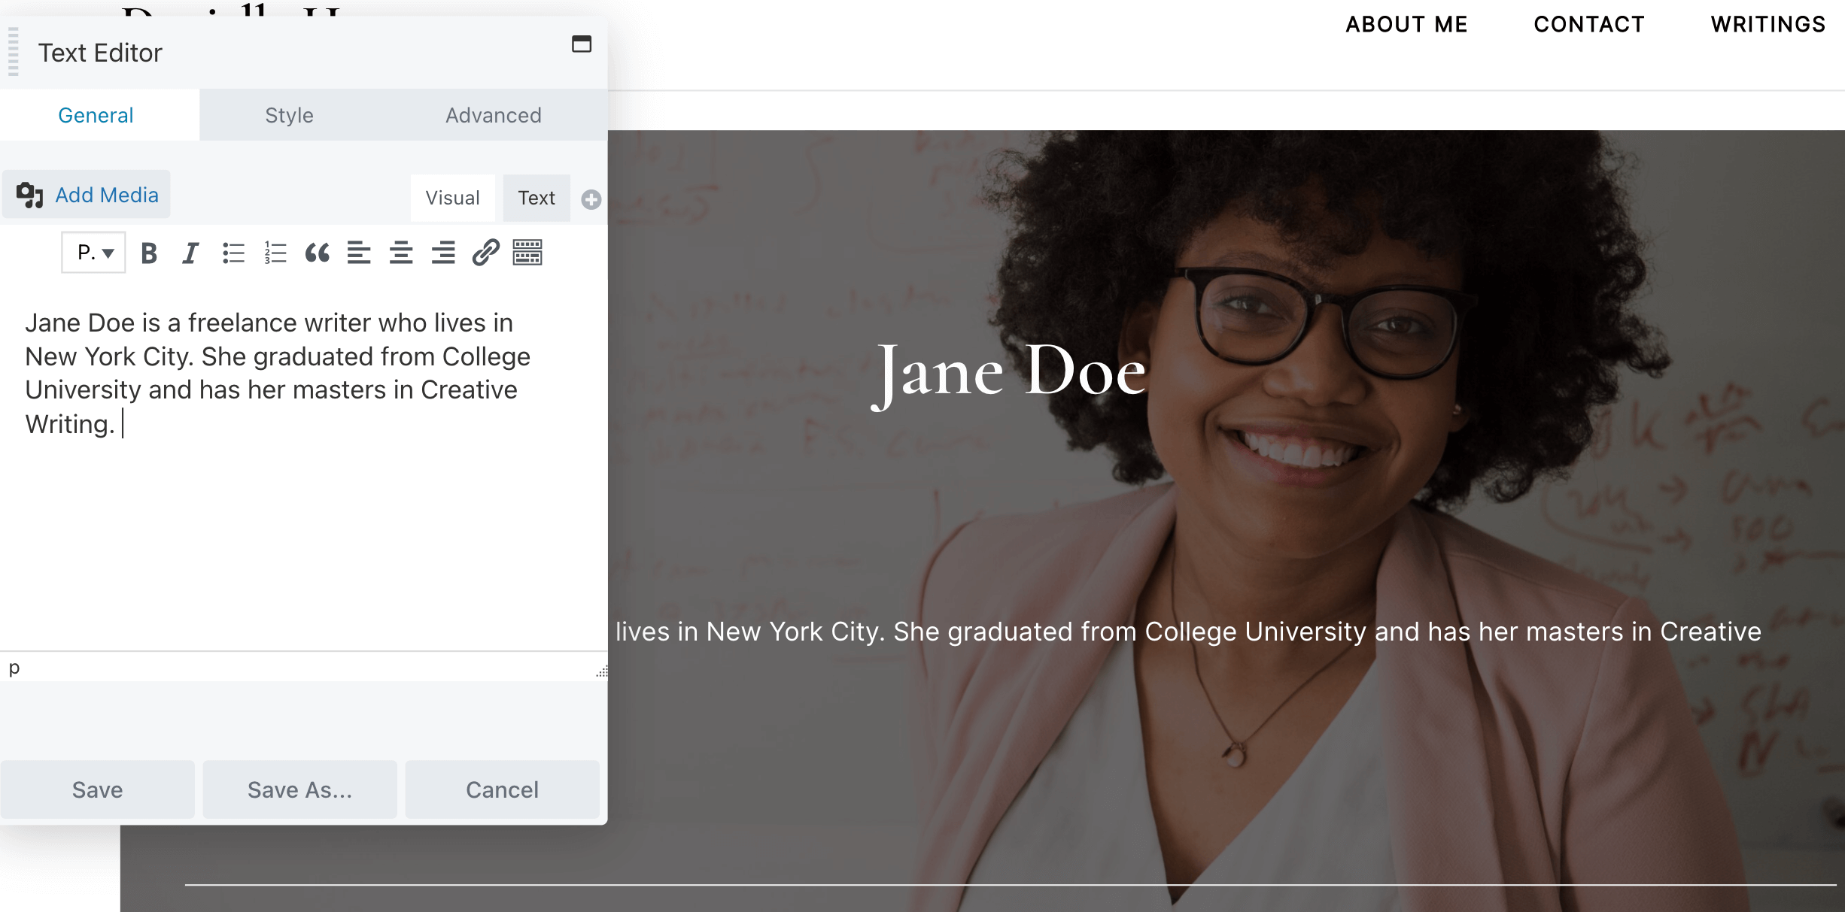The image size is (1845, 912).
Task: Click the Bulleted list icon
Action: tap(233, 252)
